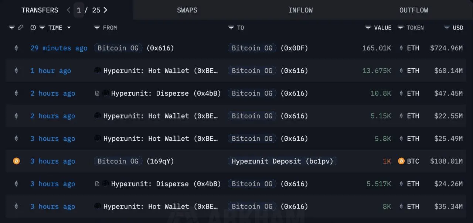
Task: Click the clock icon beside TIME
Action: point(33,28)
